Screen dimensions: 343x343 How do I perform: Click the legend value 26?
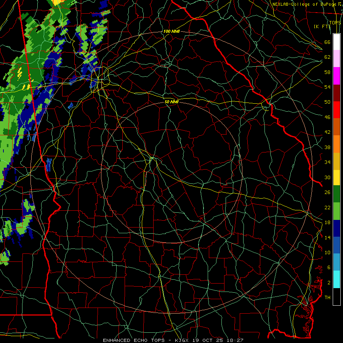click(327, 192)
